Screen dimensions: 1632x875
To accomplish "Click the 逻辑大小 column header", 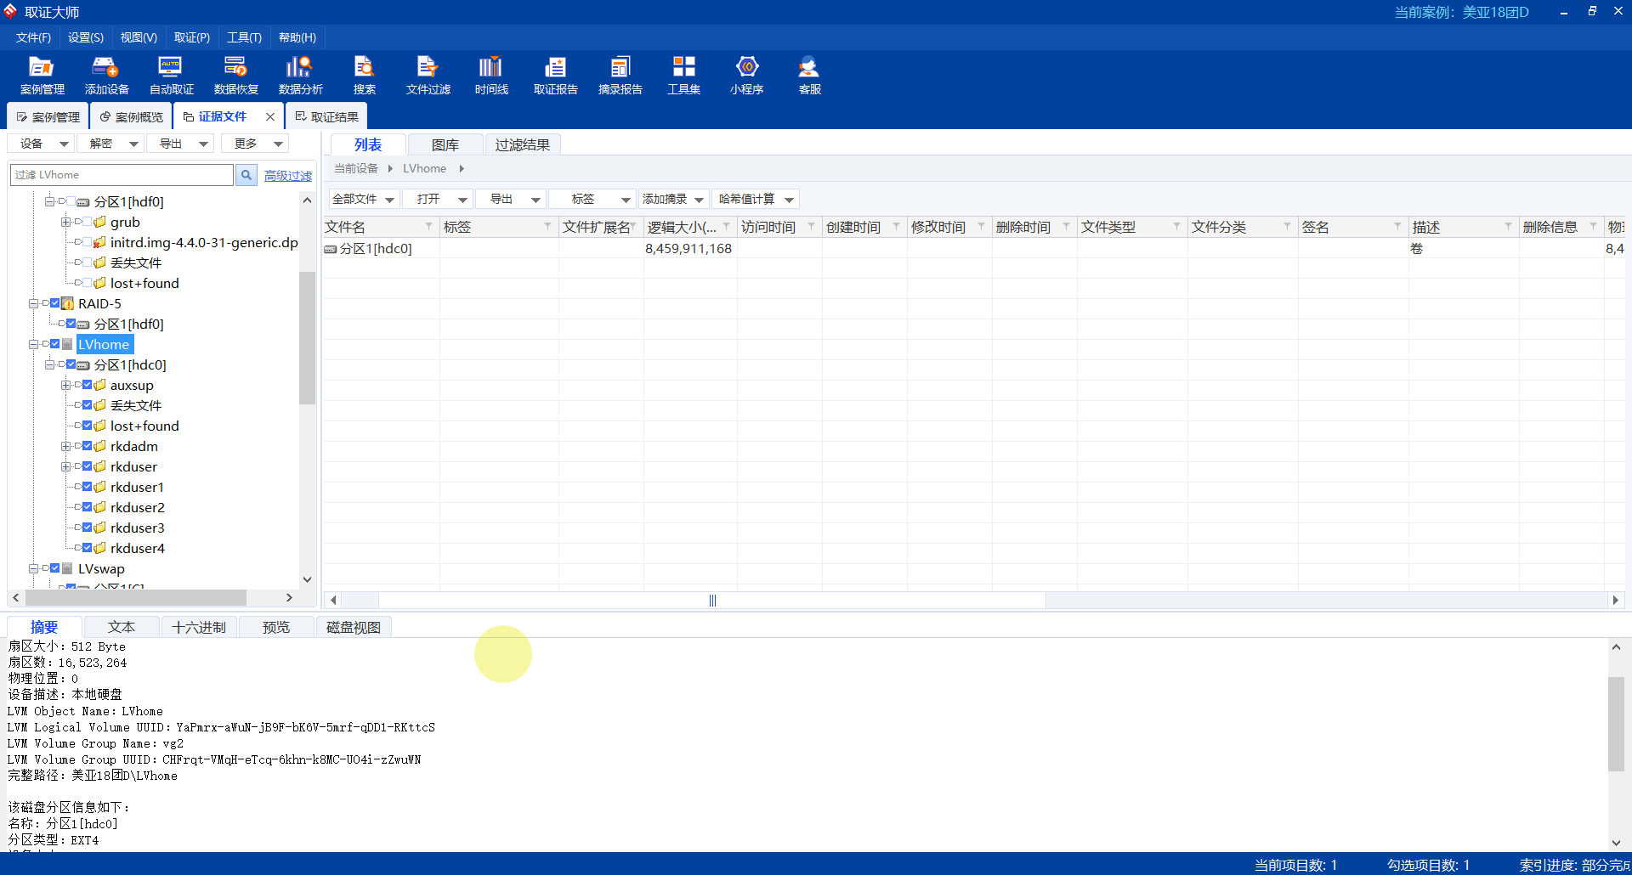I will (689, 227).
